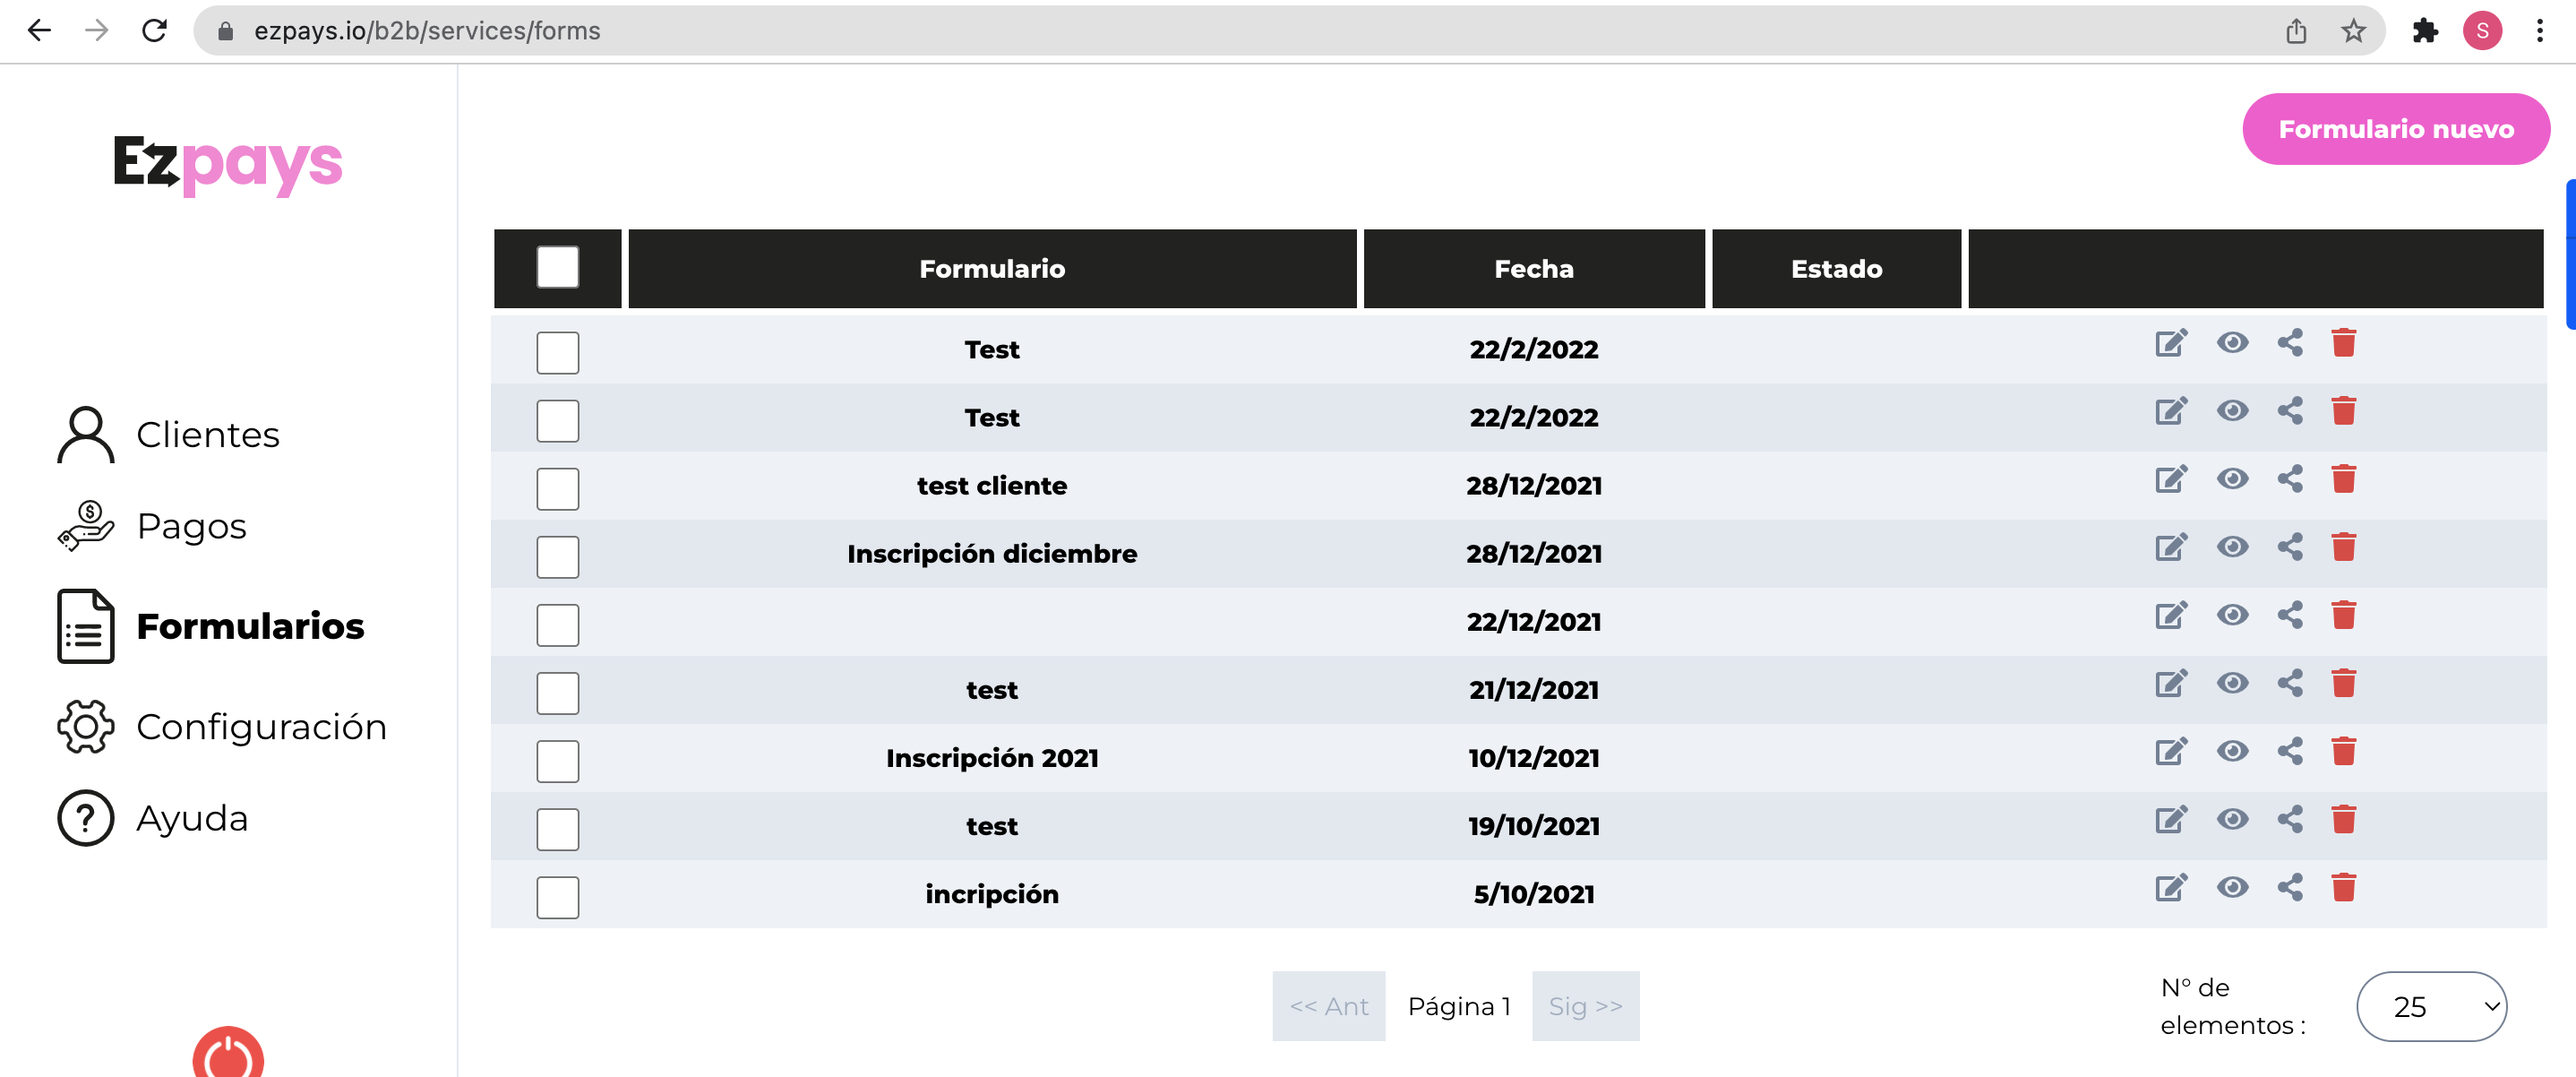2576x1077 pixels.
Task: Click edit icon on Inscripción 2021 row
Action: pyautogui.click(x=2170, y=752)
